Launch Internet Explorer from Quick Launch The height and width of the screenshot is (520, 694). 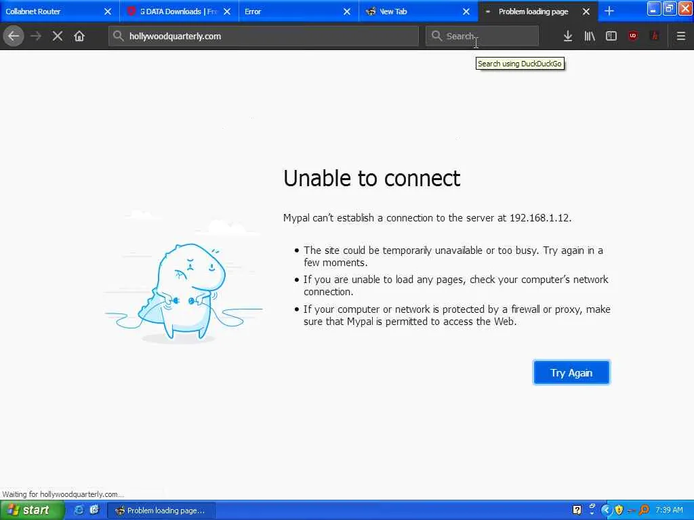[x=79, y=511]
